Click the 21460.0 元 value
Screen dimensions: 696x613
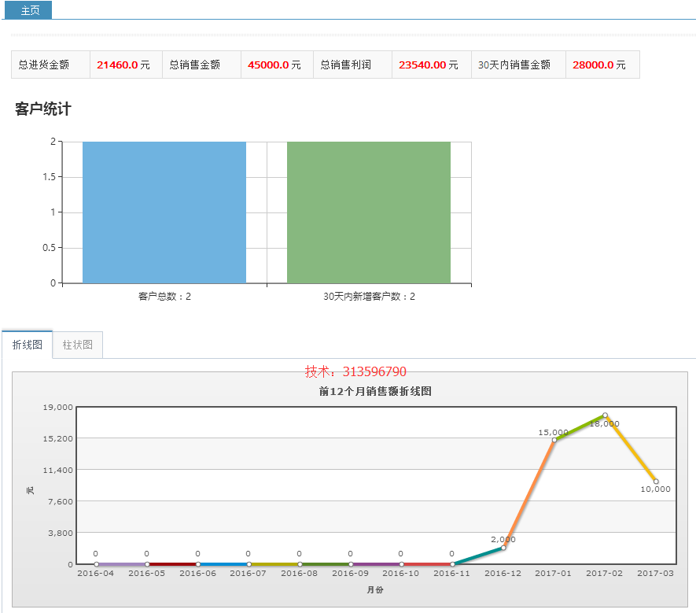click(x=123, y=65)
